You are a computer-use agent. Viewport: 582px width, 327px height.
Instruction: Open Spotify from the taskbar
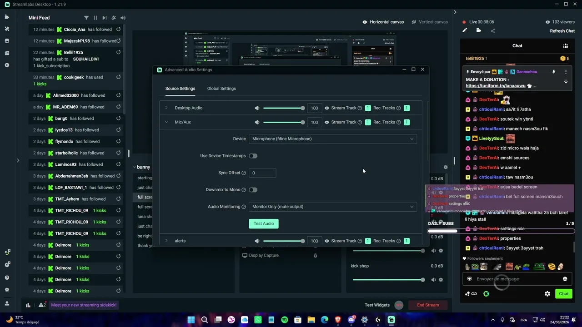(285, 320)
